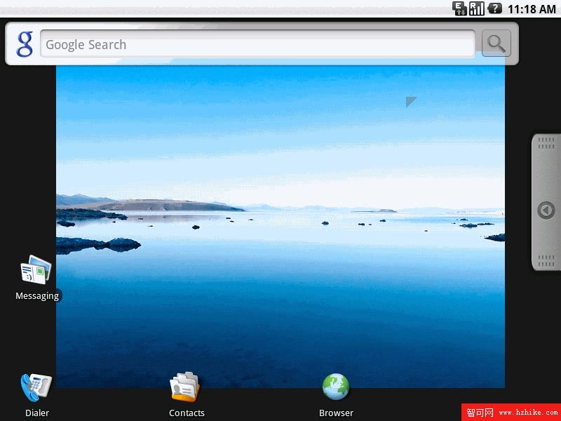Open the app drawer side handle

point(546,202)
